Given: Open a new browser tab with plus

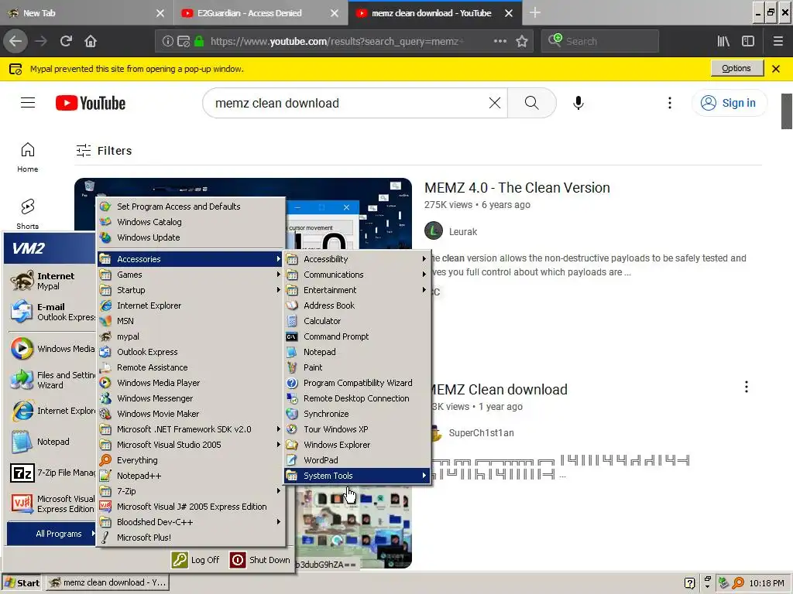Looking at the screenshot, I should tap(535, 12).
